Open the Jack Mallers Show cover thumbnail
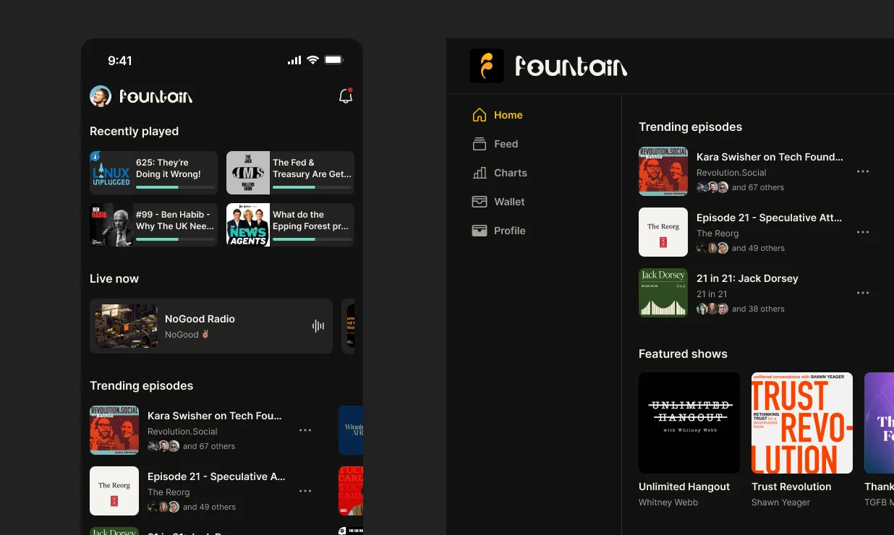Image resolution: width=894 pixels, height=535 pixels. click(248, 173)
